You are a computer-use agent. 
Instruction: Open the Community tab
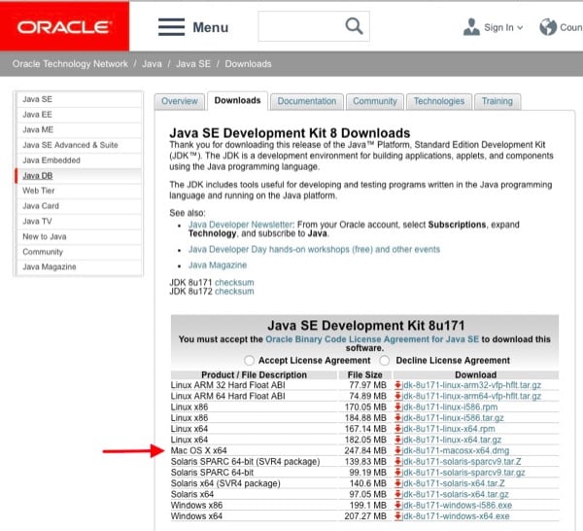tap(375, 101)
